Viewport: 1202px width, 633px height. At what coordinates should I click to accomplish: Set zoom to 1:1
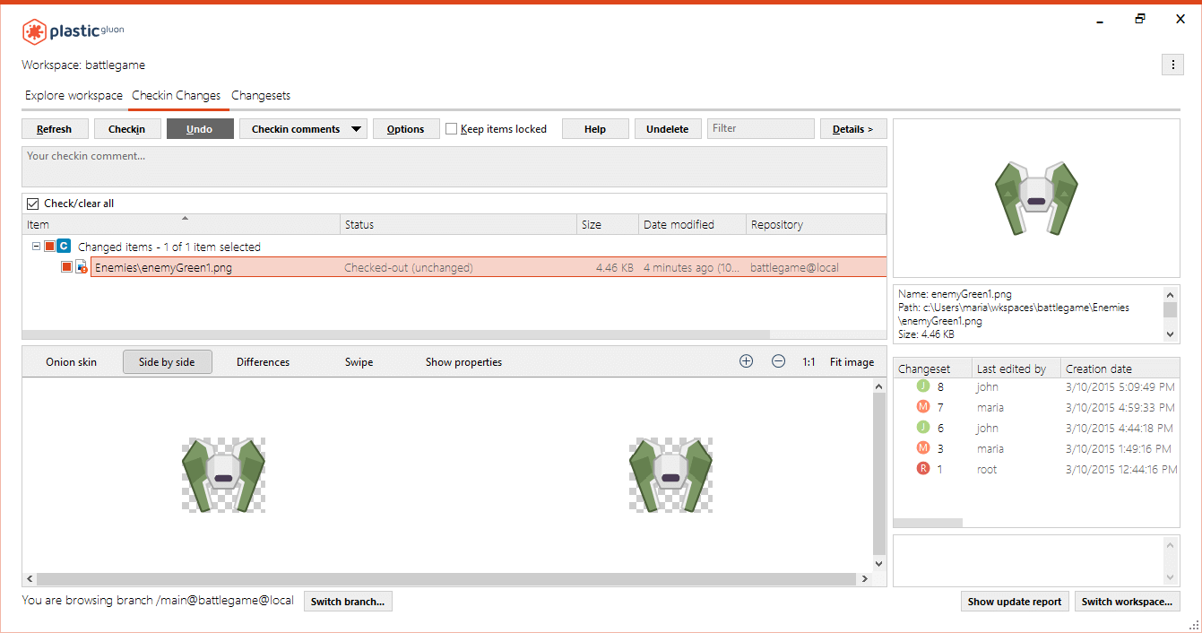809,362
